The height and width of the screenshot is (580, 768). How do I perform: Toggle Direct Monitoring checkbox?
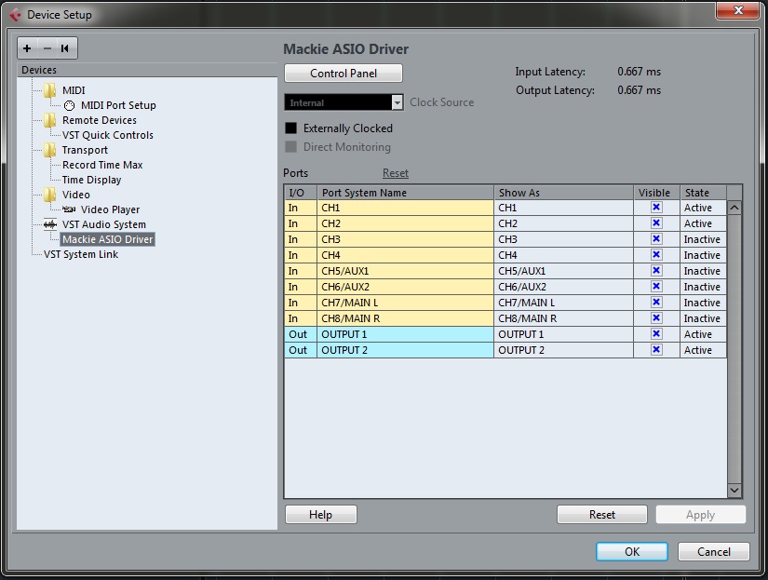291,146
